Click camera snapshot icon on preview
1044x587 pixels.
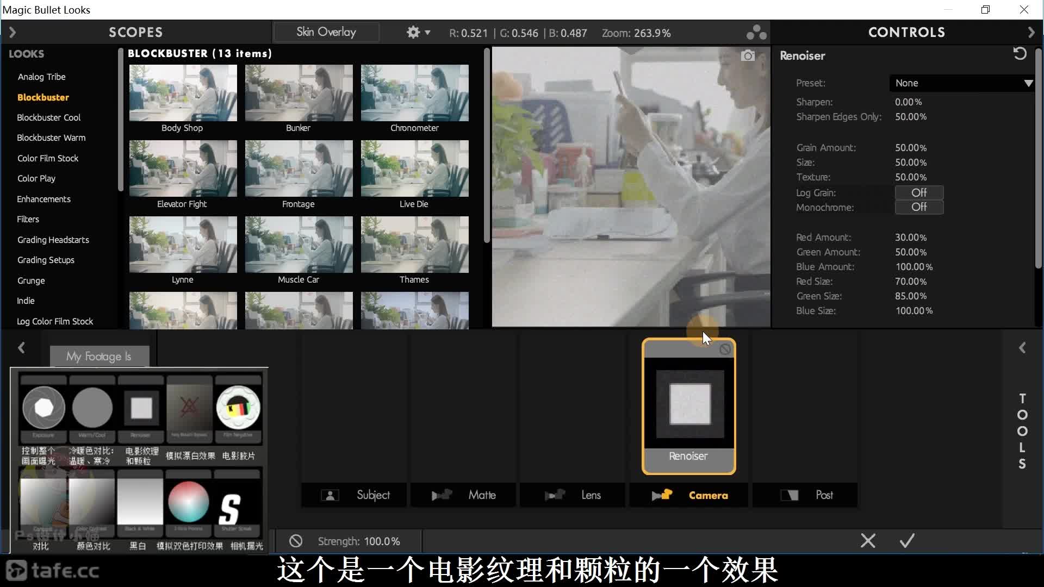tap(748, 56)
